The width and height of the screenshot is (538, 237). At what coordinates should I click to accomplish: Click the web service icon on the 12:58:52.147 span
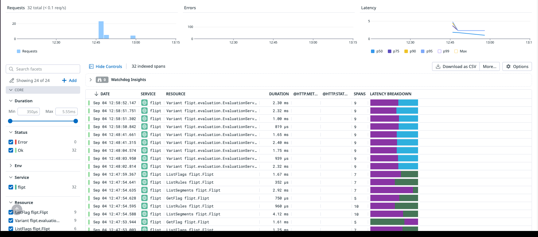point(144,103)
